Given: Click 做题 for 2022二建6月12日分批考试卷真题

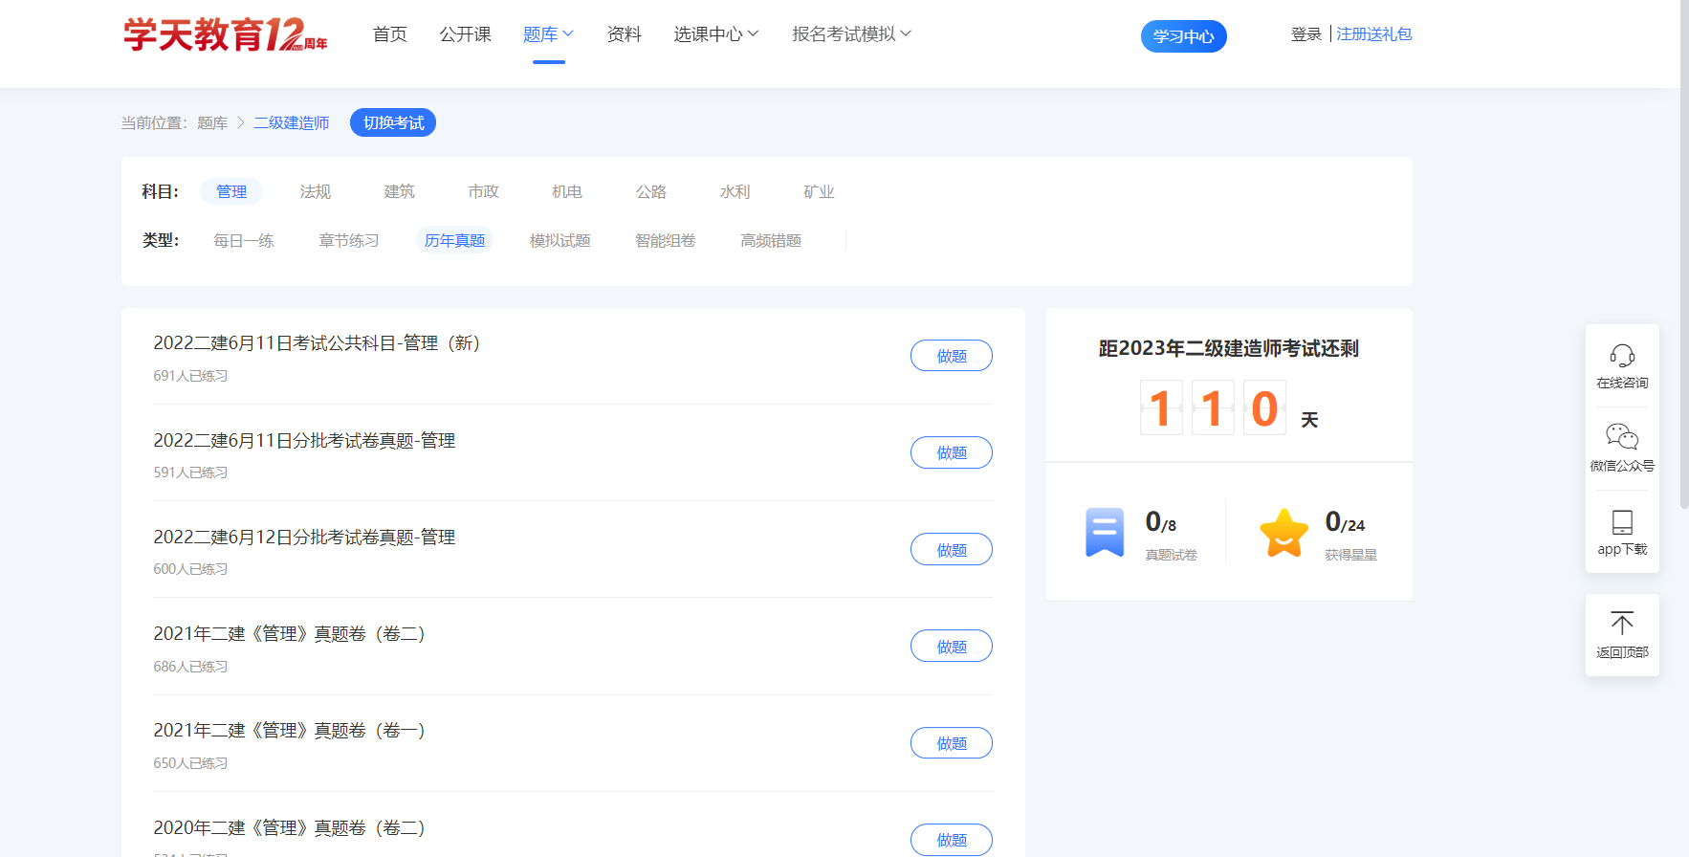Looking at the screenshot, I should pos(952,550).
